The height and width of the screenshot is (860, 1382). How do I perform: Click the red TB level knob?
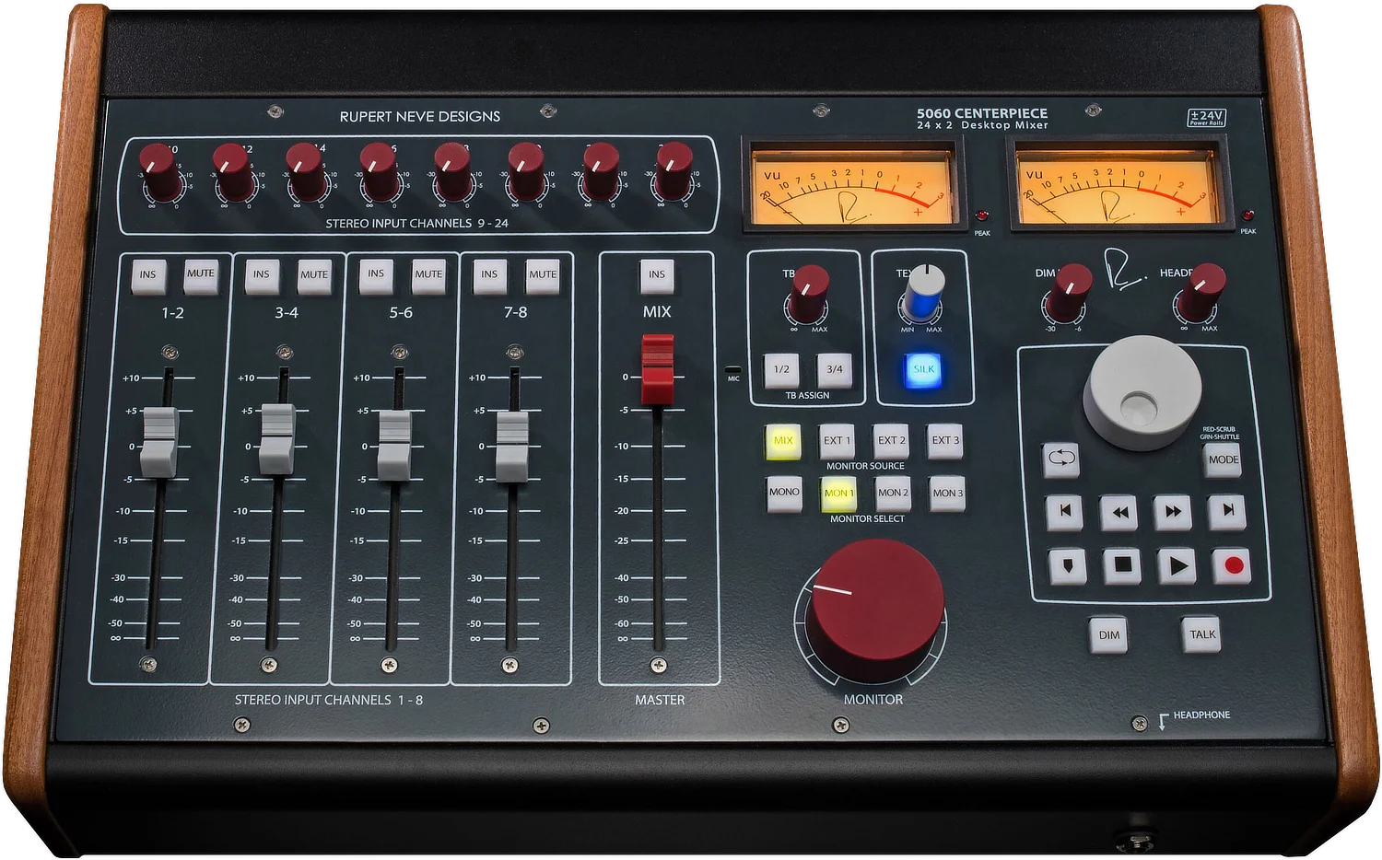tap(810, 292)
